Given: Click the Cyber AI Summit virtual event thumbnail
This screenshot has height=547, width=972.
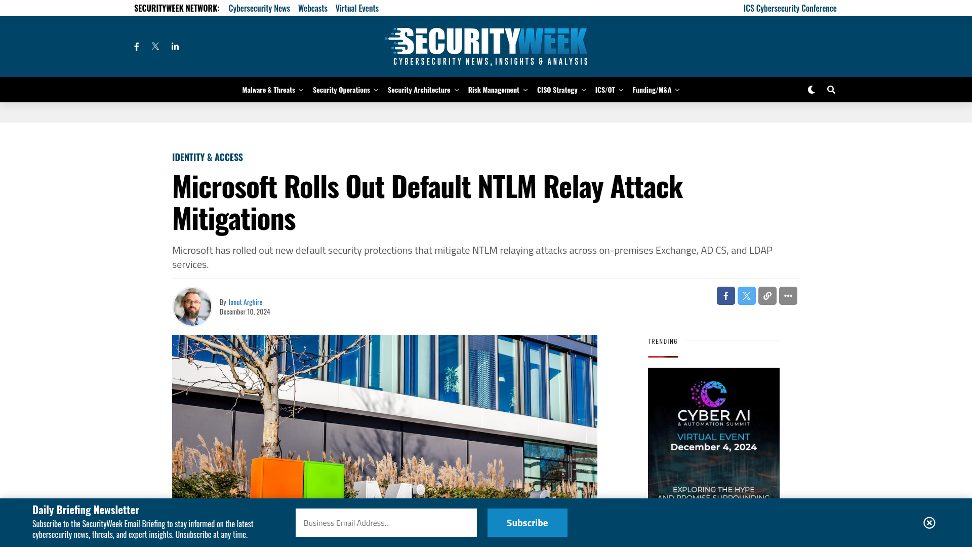Looking at the screenshot, I should pyautogui.click(x=714, y=433).
